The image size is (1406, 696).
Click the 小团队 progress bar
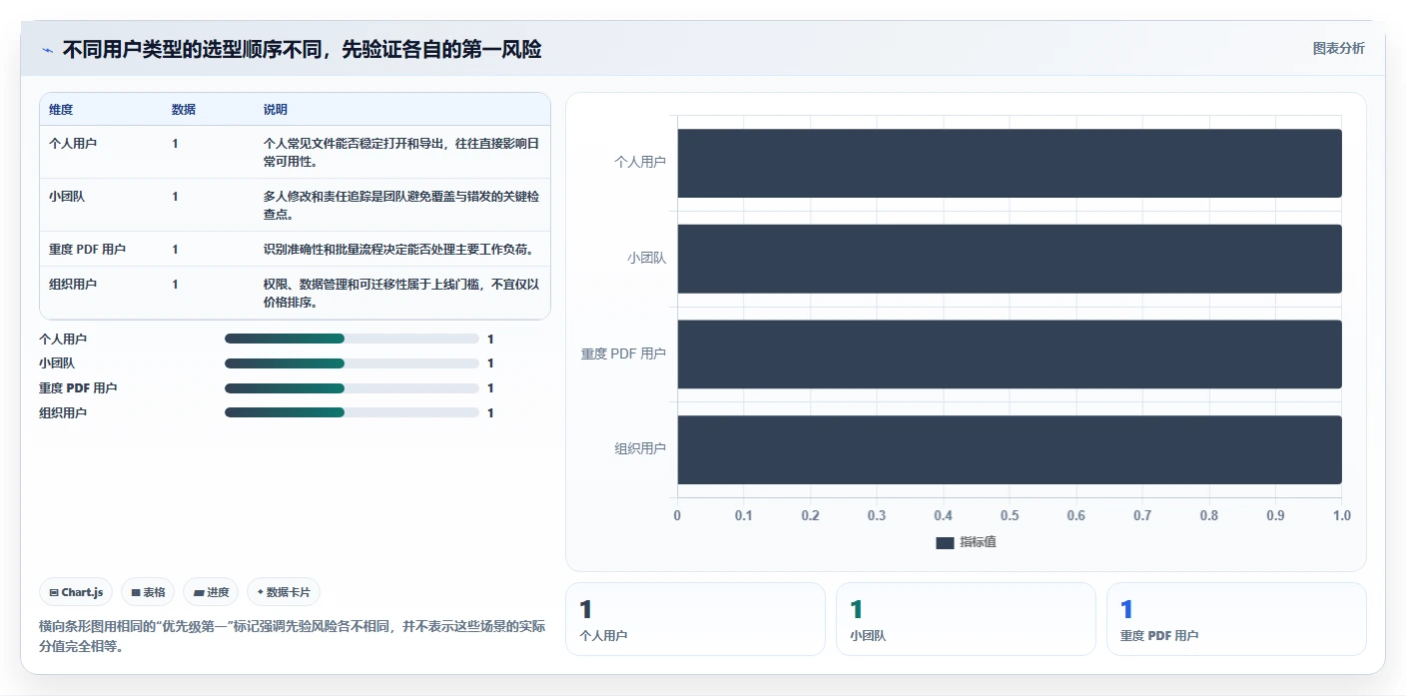pyautogui.click(x=351, y=363)
